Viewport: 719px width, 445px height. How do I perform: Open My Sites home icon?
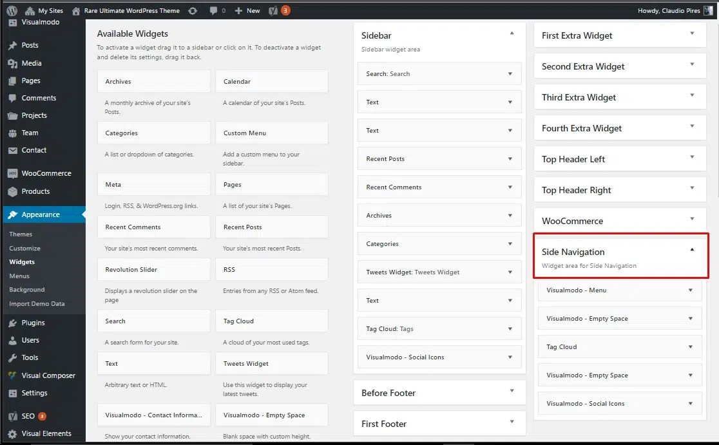pyautogui.click(x=30, y=10)
